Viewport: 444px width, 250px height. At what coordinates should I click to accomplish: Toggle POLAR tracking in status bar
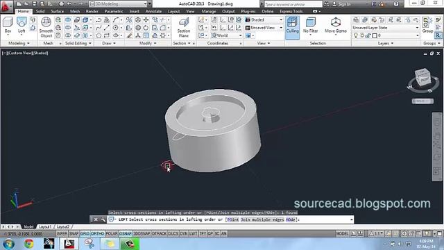[112, 233]
